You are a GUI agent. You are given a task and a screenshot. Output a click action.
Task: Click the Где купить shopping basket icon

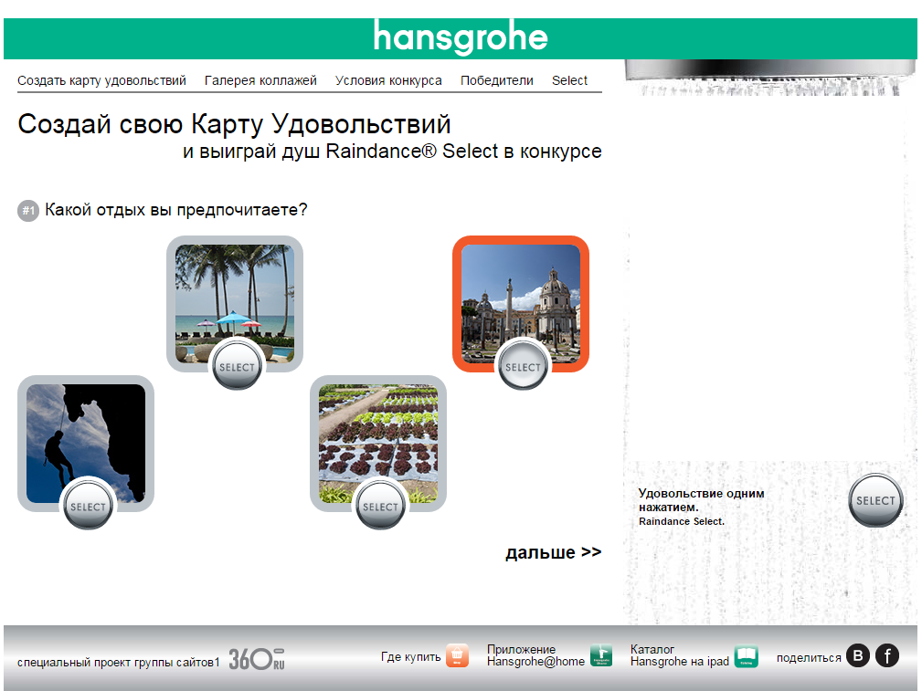click(457, 654)
